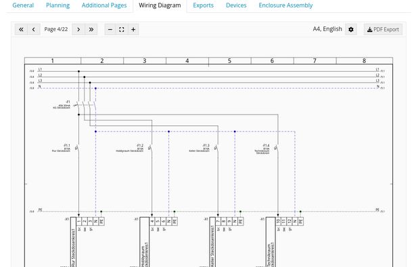Click terminal 7 in third terminal block

pyautogui.click(x=218, y=221)
